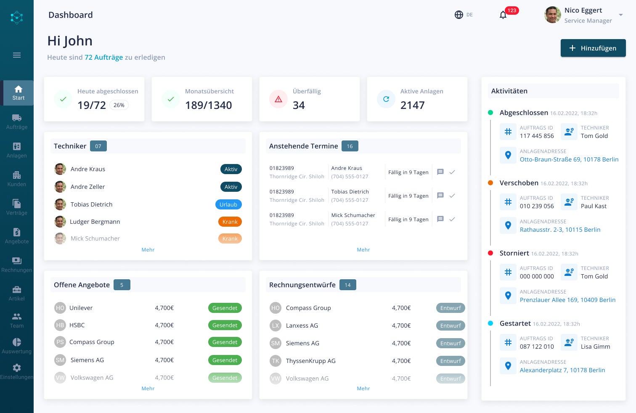Click the 72 Aufträge link
The width and height of the screenshot is (636, 413).
click(x=104, y=57)
